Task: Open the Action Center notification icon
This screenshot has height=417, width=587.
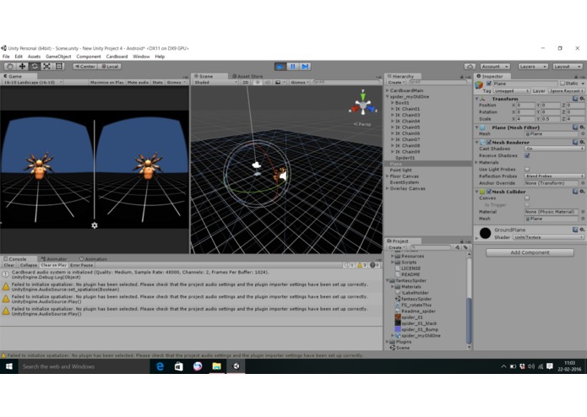Action: point(550,366)
